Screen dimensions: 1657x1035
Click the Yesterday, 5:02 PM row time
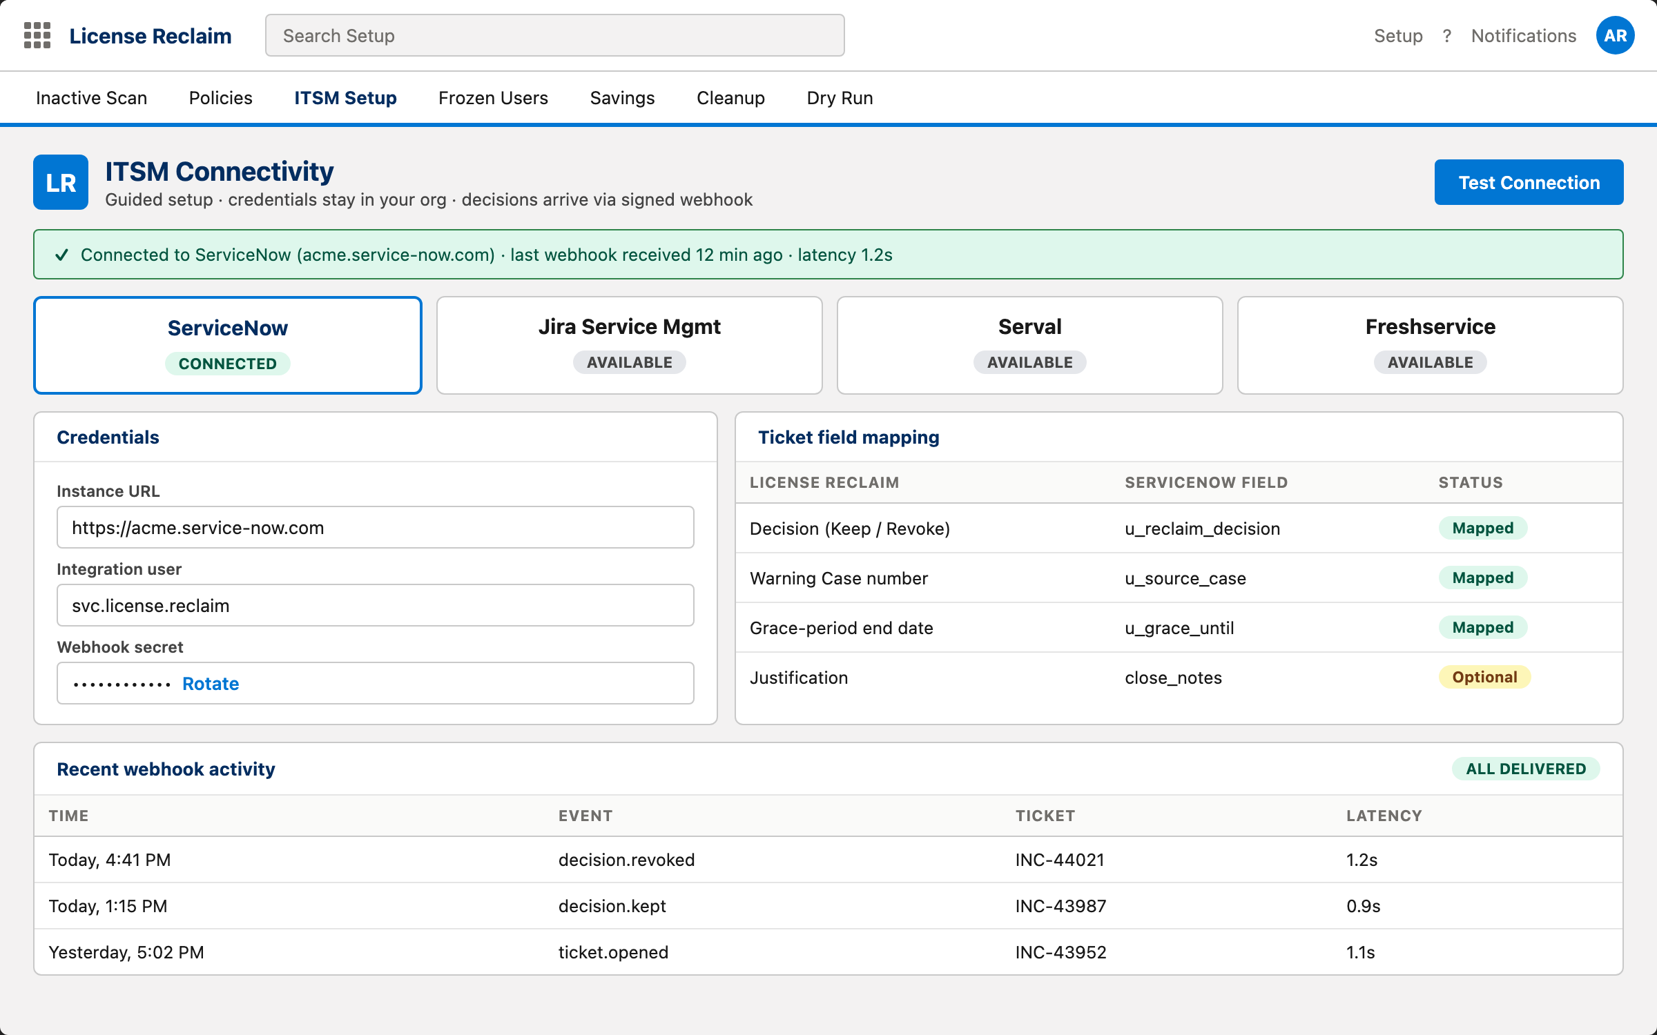tap(126, 952)
